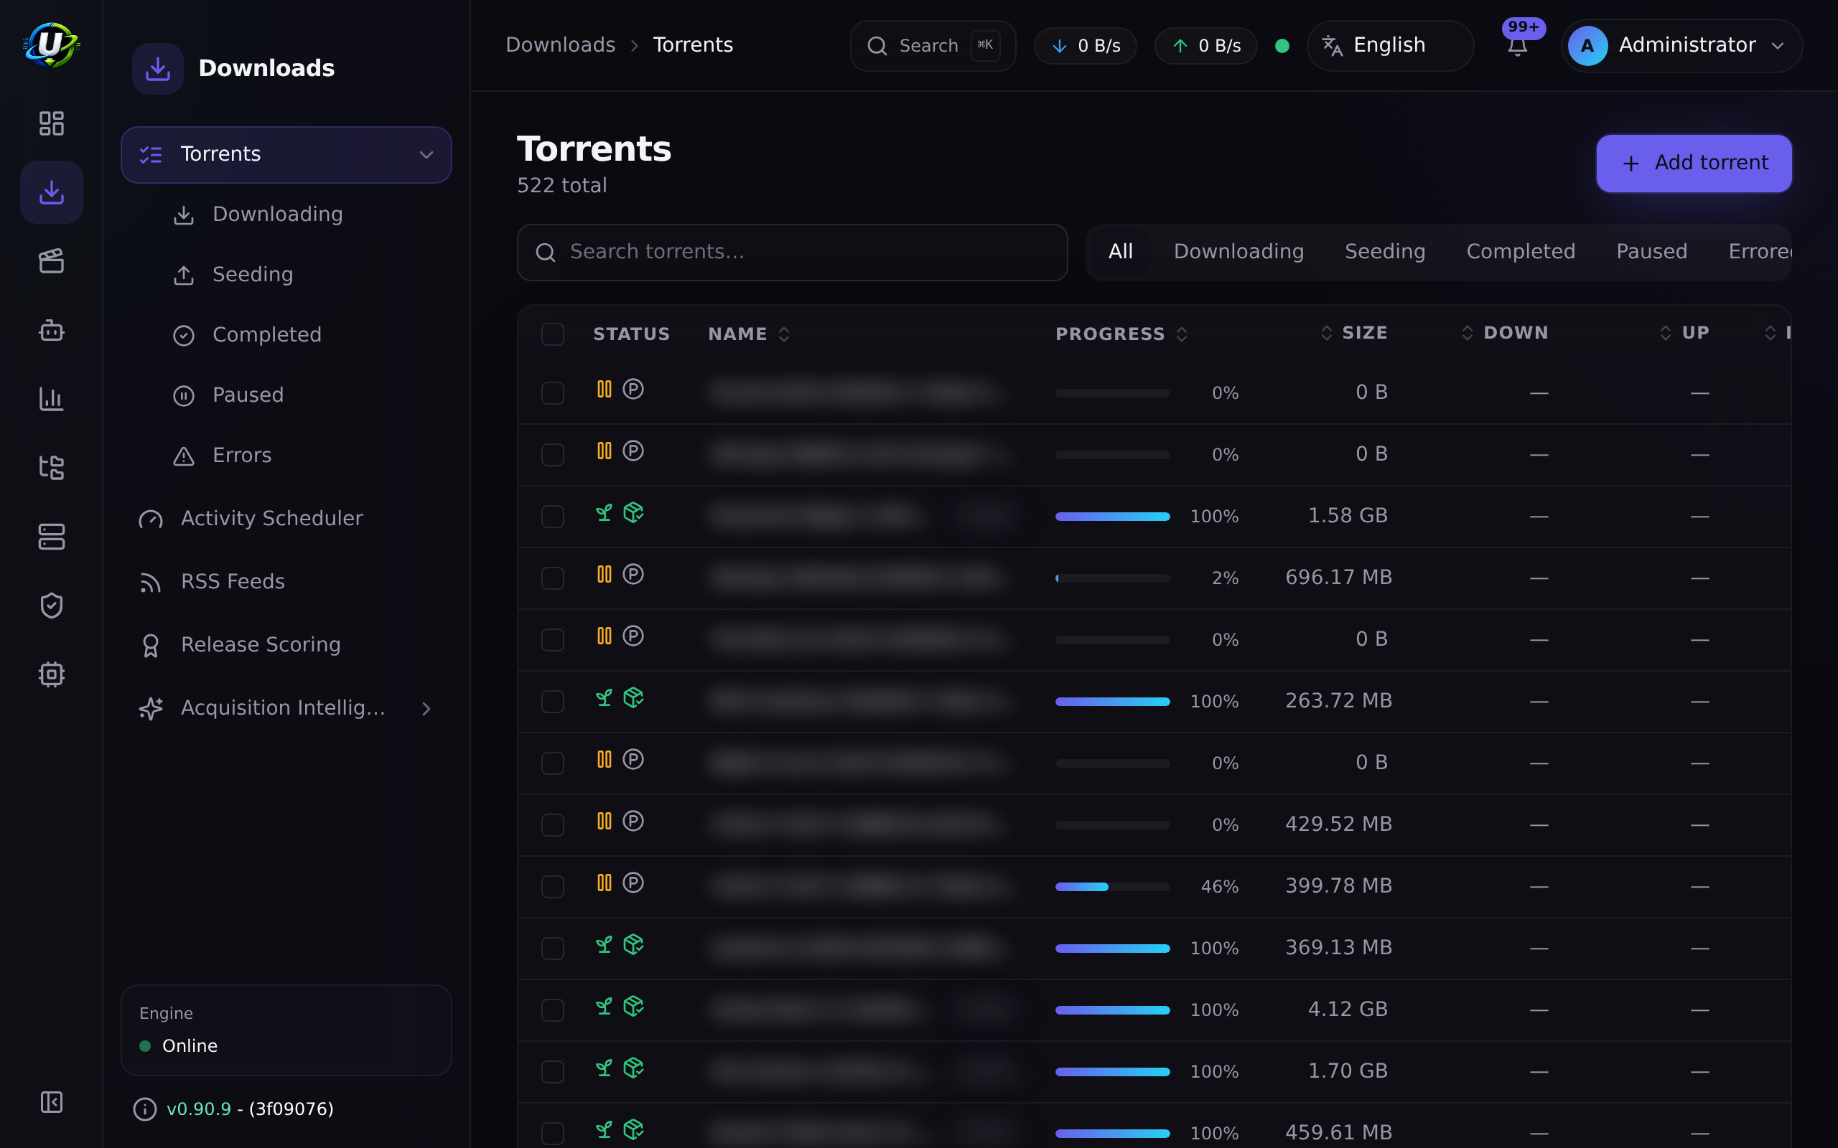Click the seeding icon on the 4.12 GB row

click(x=604, y=1006)
